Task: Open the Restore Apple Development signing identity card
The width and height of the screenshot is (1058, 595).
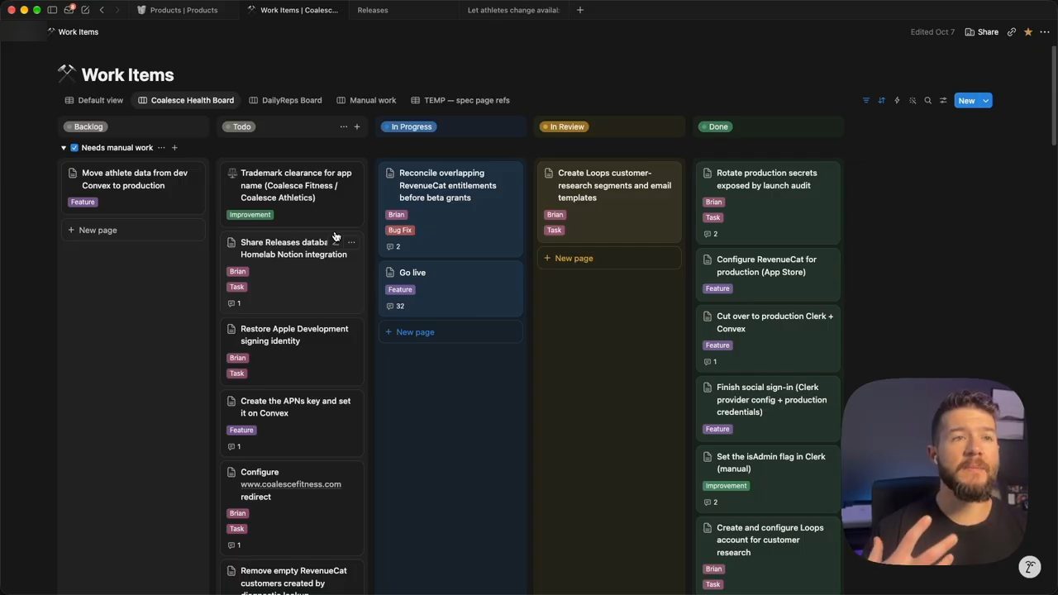Action: tap(292, 350)
